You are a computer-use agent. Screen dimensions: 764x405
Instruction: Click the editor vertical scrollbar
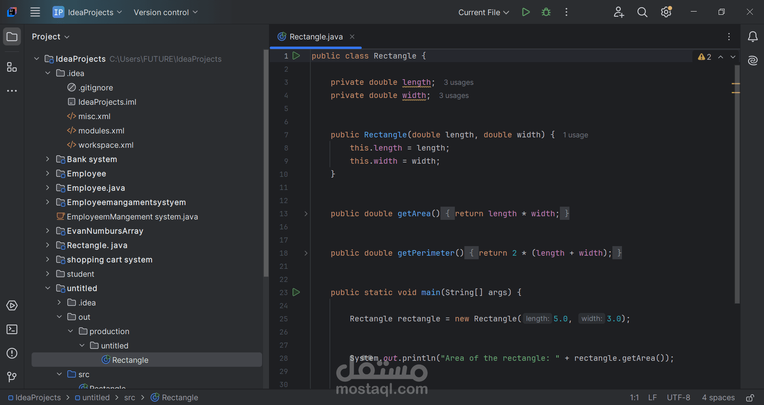[737, 184]
